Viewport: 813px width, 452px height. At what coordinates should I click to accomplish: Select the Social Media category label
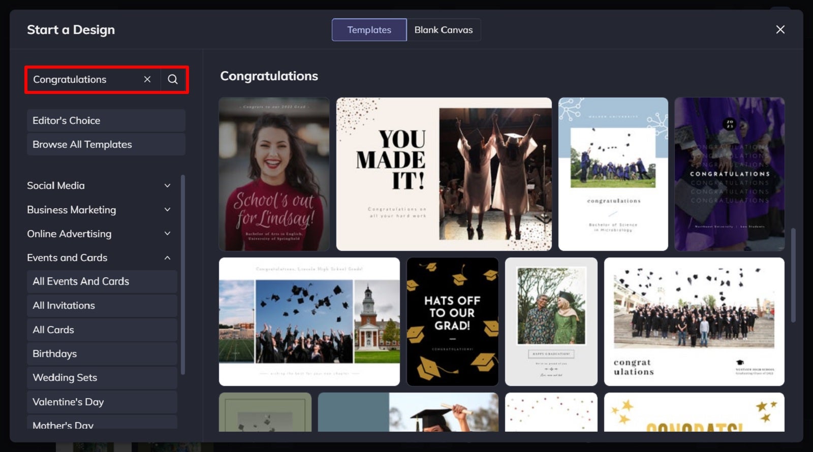coord(56,186)
